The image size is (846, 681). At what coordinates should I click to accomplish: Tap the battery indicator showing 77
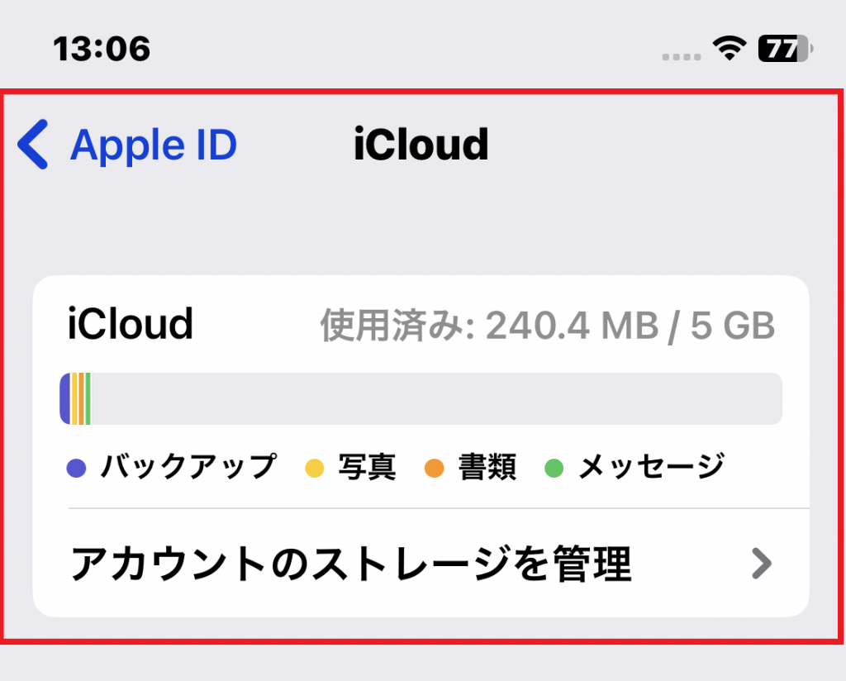(785, 49)
